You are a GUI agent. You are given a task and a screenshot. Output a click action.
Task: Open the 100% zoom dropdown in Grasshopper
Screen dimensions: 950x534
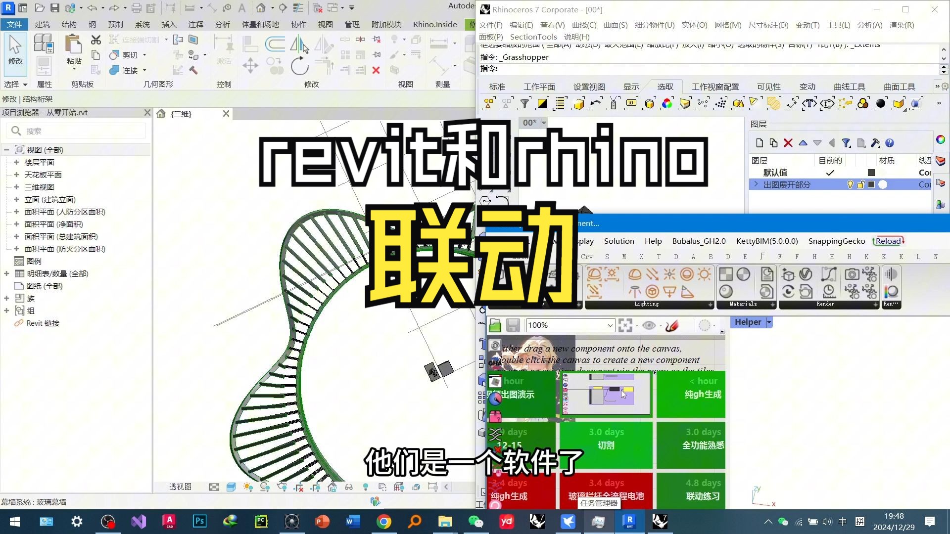[x=610, y=325]
